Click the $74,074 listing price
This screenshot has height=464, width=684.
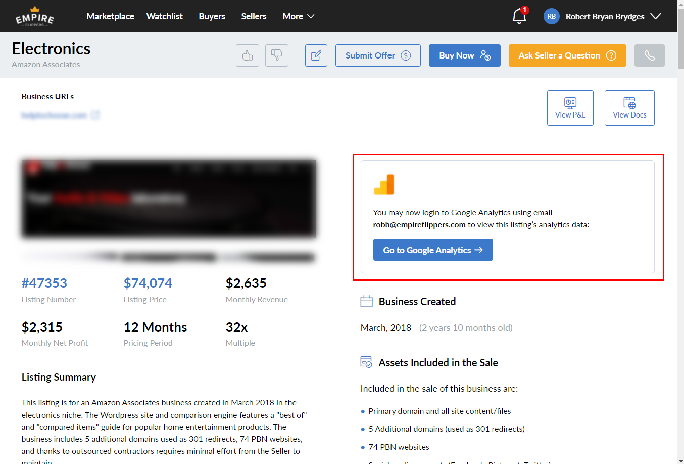(x=148, y=283)
